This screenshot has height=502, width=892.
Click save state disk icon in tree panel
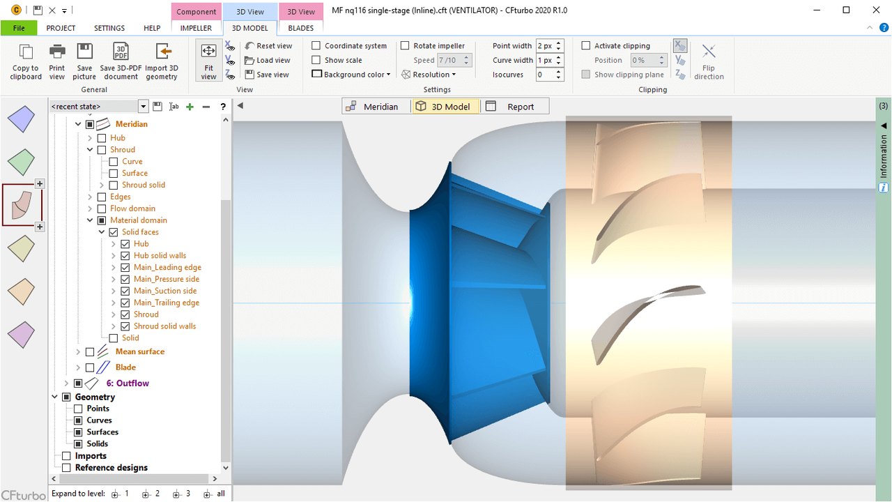[157, 107]
